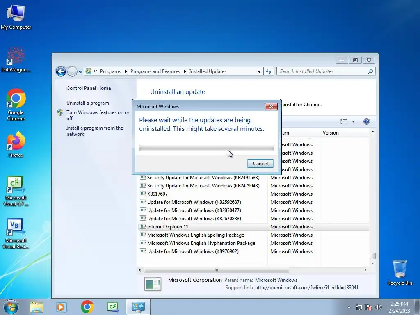
Task: Open the Help question mark button
Action: pos(366,121)
